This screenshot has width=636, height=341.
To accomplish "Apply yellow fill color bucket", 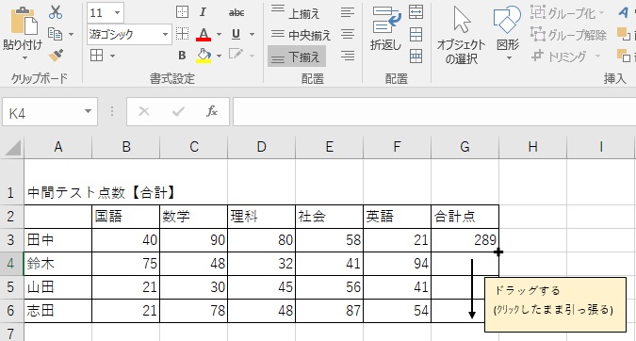I will pos(204,56).
